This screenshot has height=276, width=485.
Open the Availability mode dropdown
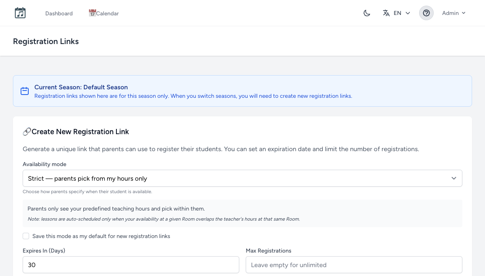(242, 178)
